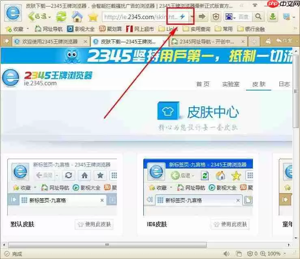Click the horizontal scrollbar left arrow
The height and width of the screenshot is (259, 300).
pyautogui.click(x=4, y=245)
